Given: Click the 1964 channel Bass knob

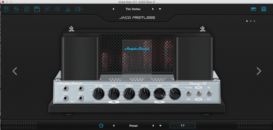Looking at the screenshot, I should point(160,94).
